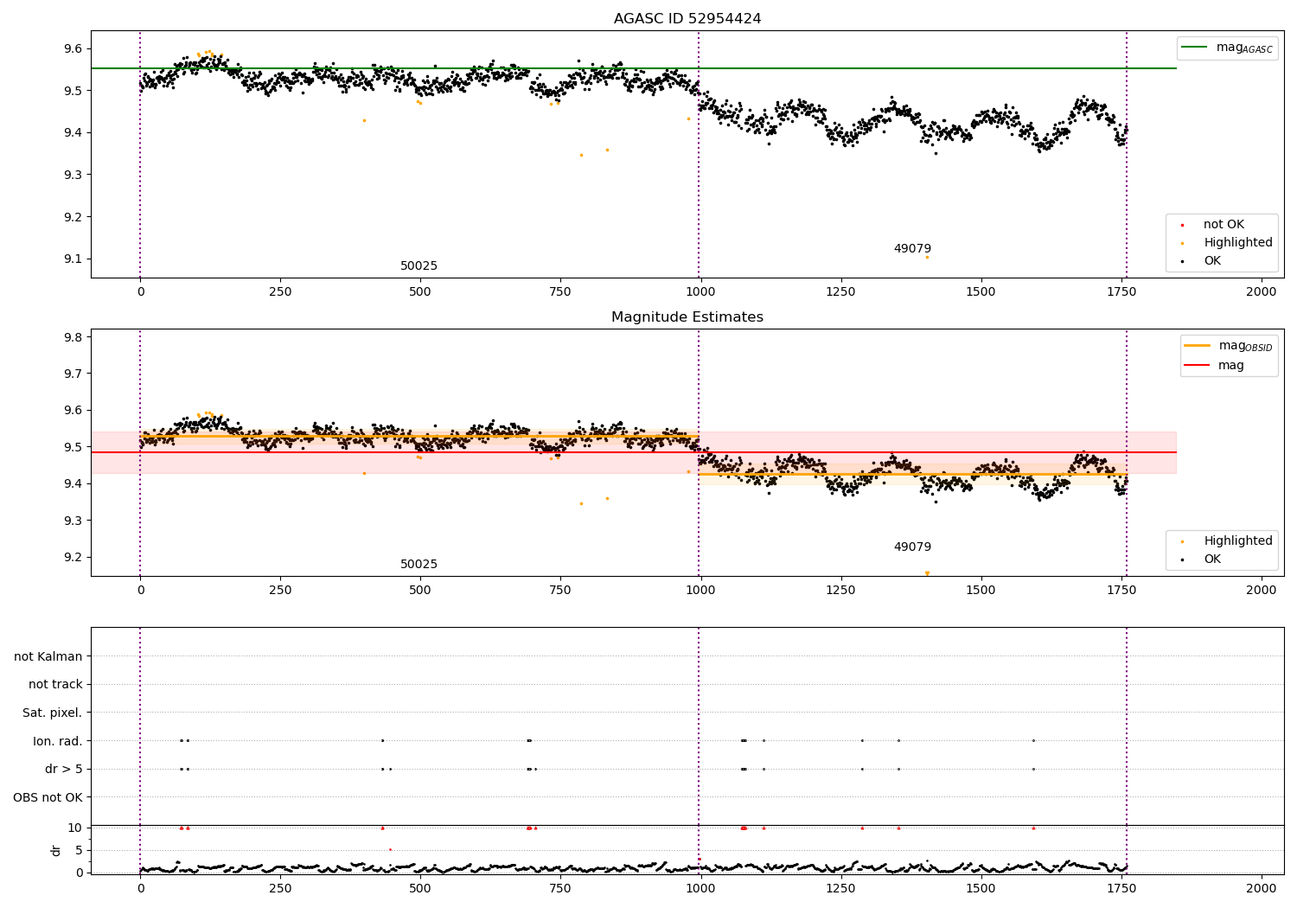Click the '750' x-axis tick in middle plot
This screenshot has width=1297, height=908.
560,591
